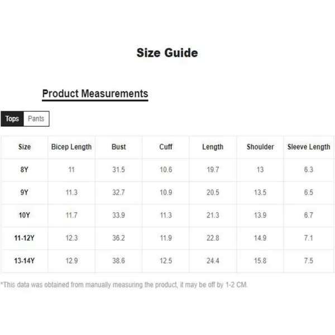Select the Tops tab
The image size is (335, 335).
12,118
